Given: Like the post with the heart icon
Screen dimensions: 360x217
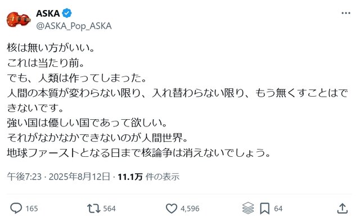Looking at the screenshot, I should (x=172, y=209).
